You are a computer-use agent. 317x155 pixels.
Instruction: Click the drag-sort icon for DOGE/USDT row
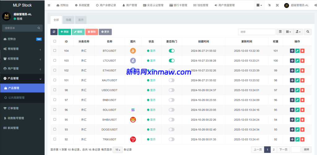(x=292, y=129)
